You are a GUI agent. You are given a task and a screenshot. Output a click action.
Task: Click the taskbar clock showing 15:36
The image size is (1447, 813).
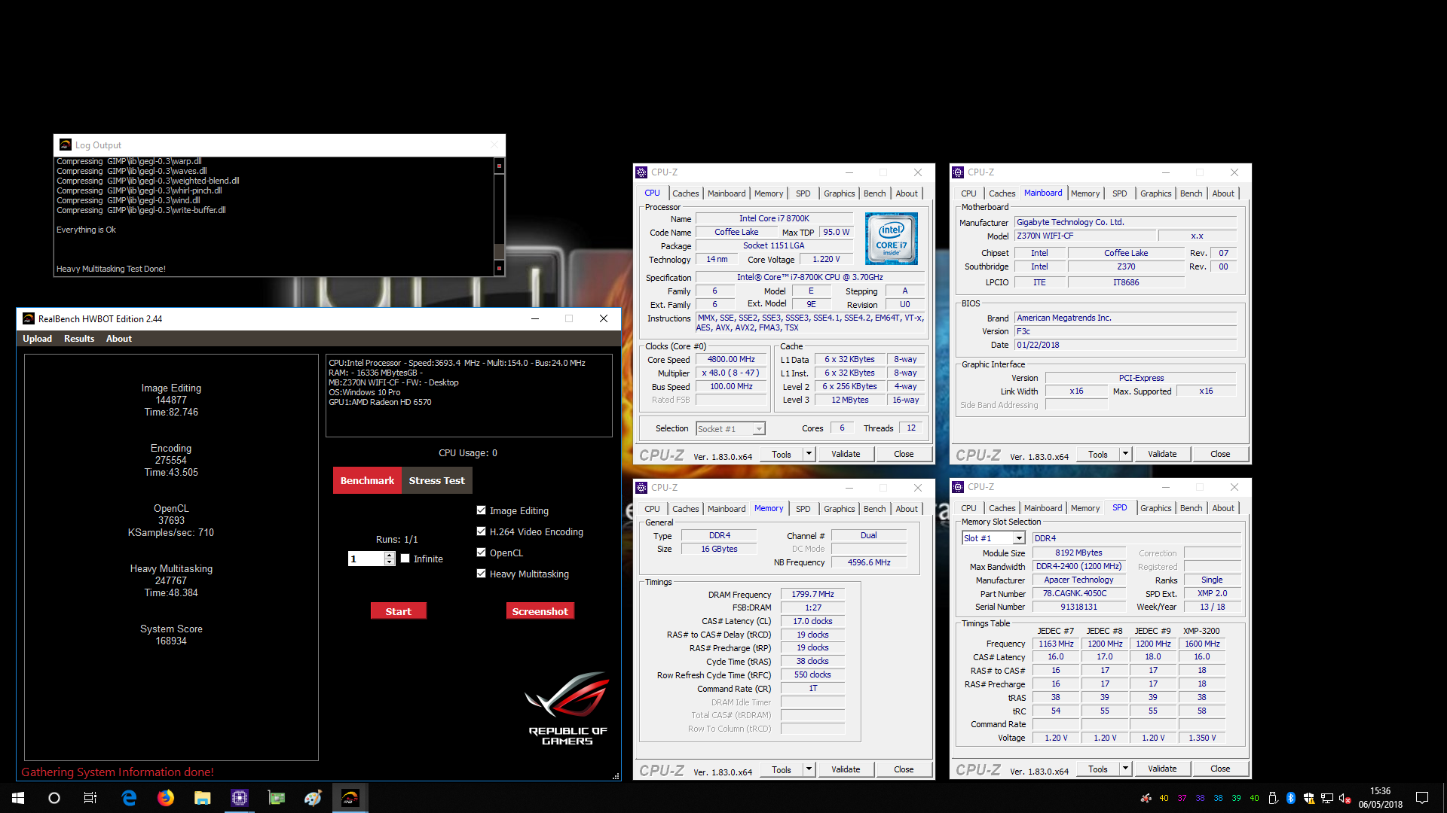[x=1381, y=798]
